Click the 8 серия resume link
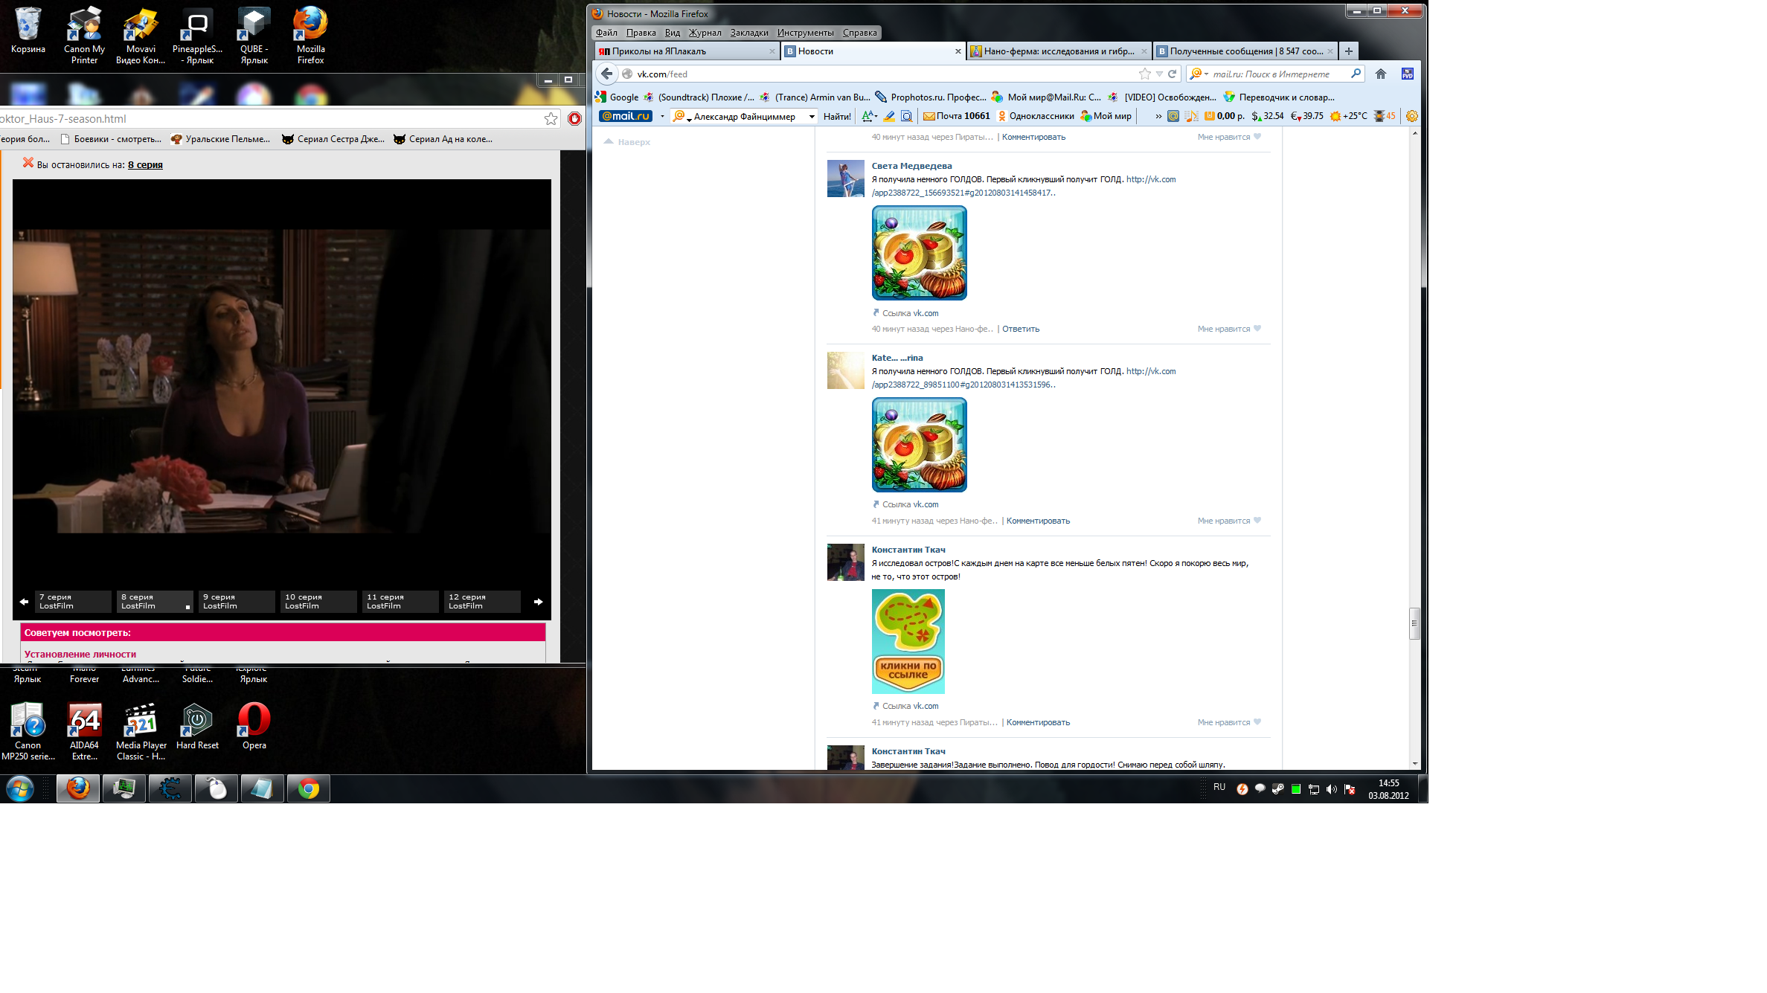 tap(145, 165)
